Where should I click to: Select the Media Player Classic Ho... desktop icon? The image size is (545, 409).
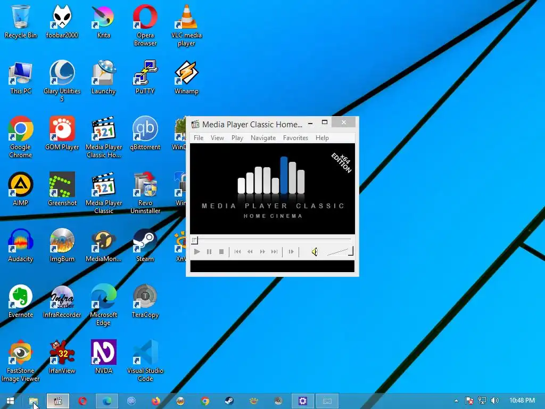pos(104,137)
